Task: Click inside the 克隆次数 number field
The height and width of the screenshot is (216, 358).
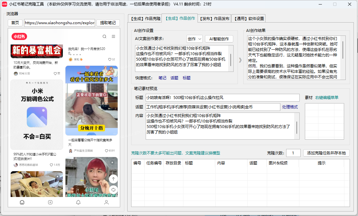Action: click(293, 153)
